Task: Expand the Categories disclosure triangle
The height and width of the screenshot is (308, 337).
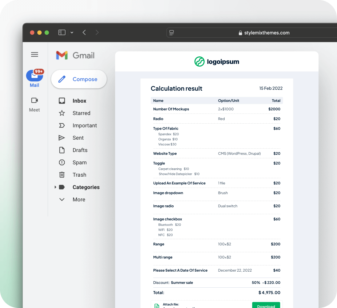Action: [55, 187]
